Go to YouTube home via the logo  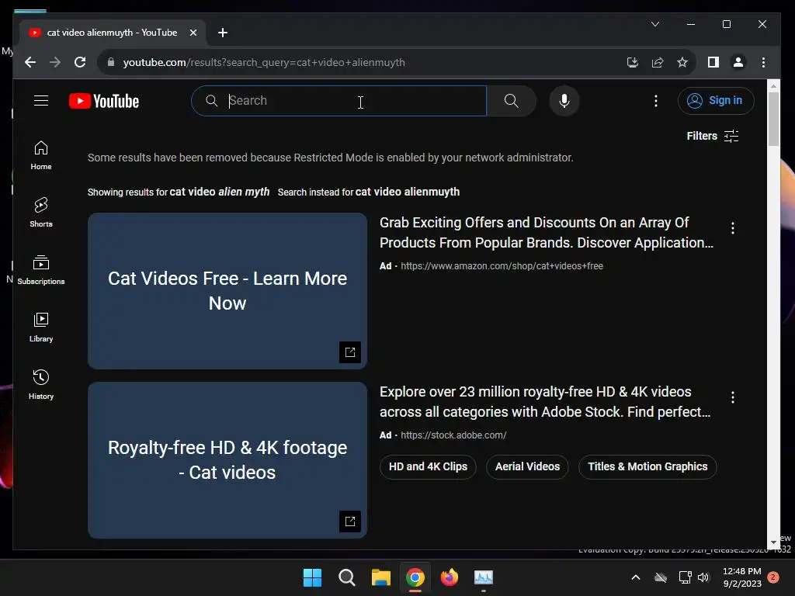pos(104,101)
